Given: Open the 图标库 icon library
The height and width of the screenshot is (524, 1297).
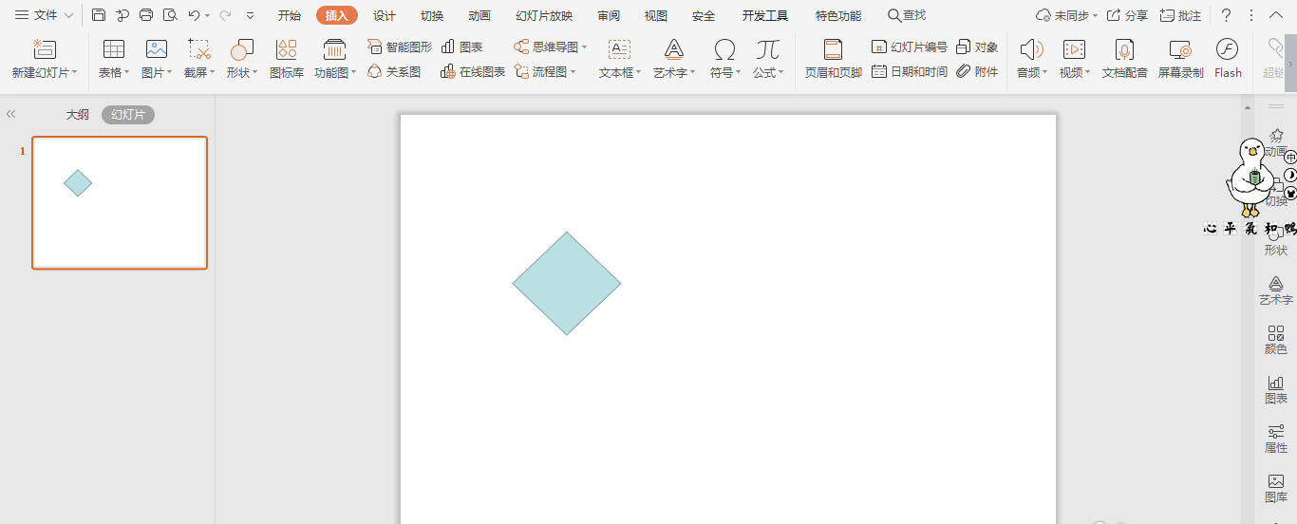Looking at the screenshot, I should pyautogui.click(x=286, y=58).
